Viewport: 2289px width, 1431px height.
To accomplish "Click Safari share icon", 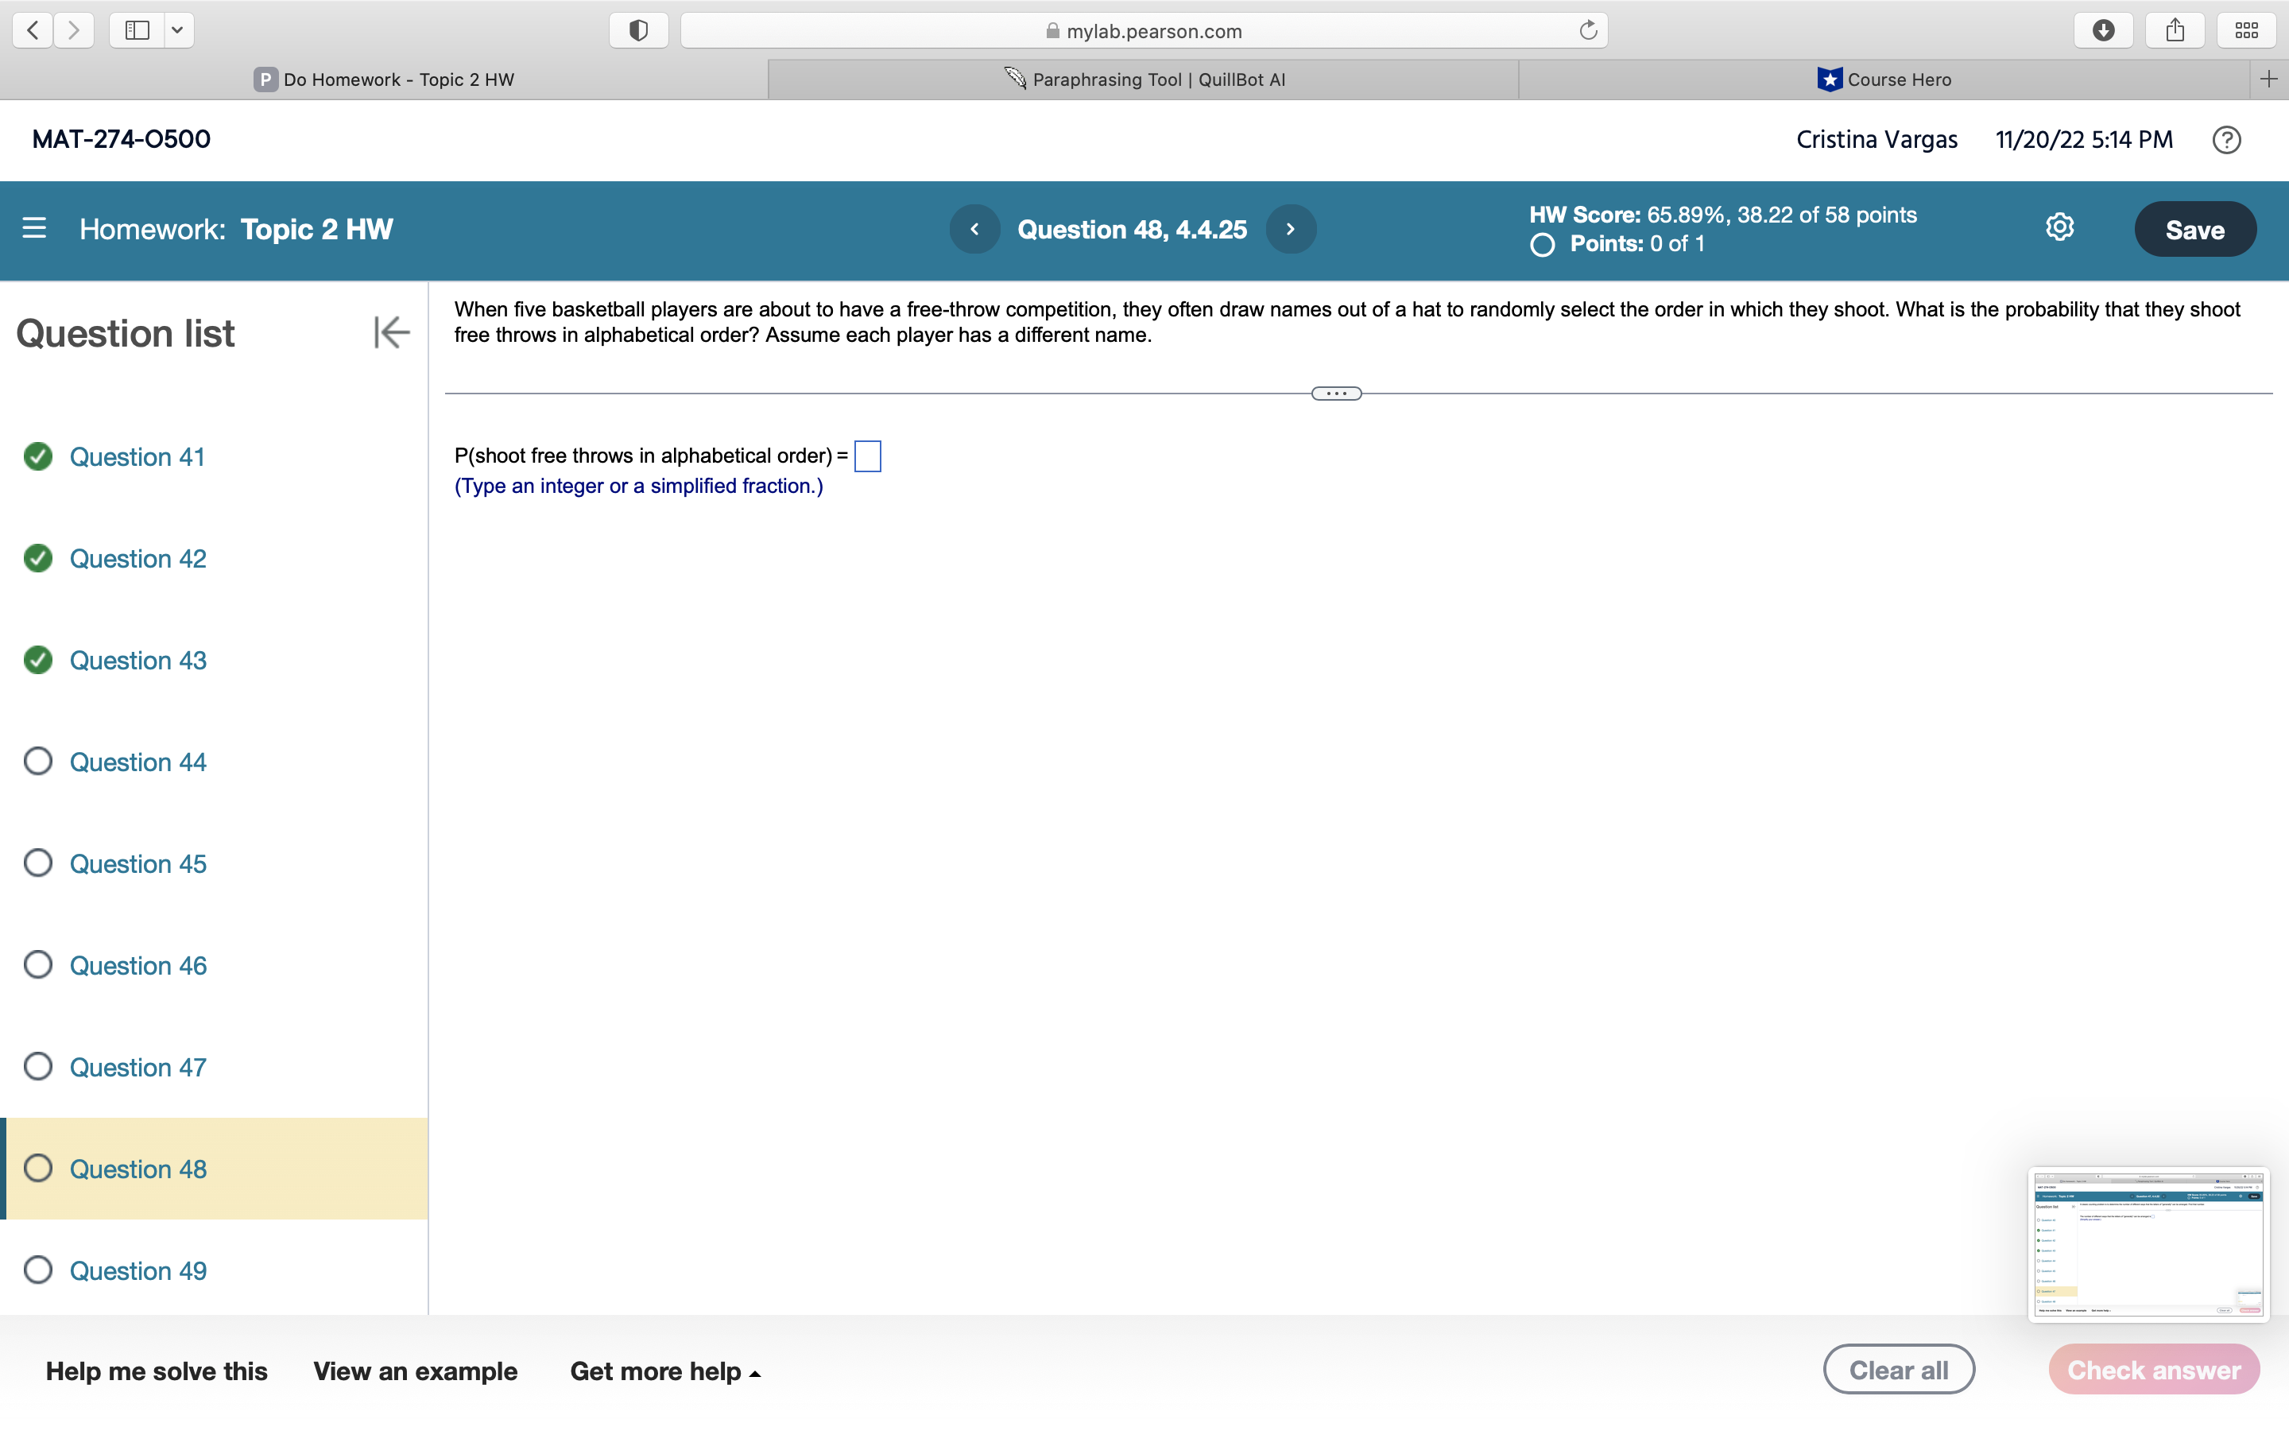I will click(2175, 30).
